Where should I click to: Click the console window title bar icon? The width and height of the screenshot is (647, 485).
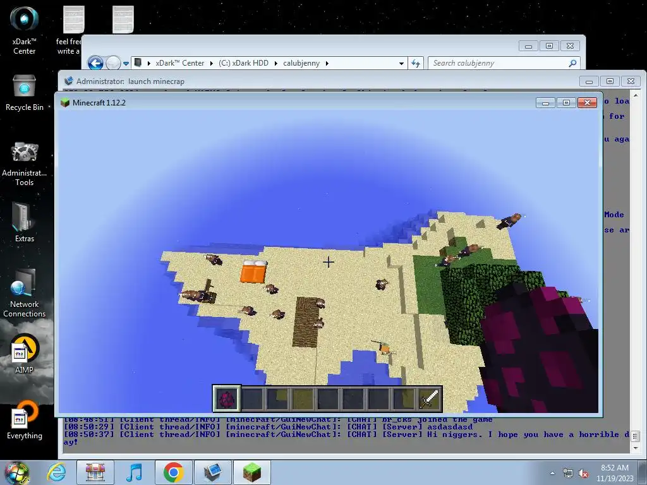tap(68, 81)
